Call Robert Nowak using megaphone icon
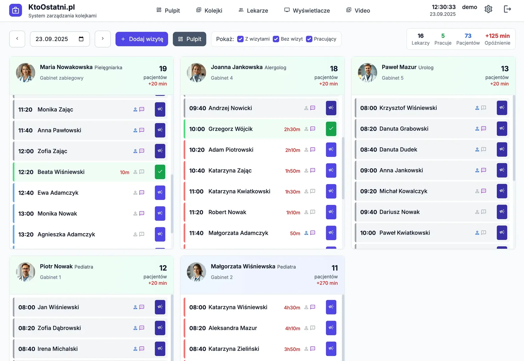 point(331,212)
